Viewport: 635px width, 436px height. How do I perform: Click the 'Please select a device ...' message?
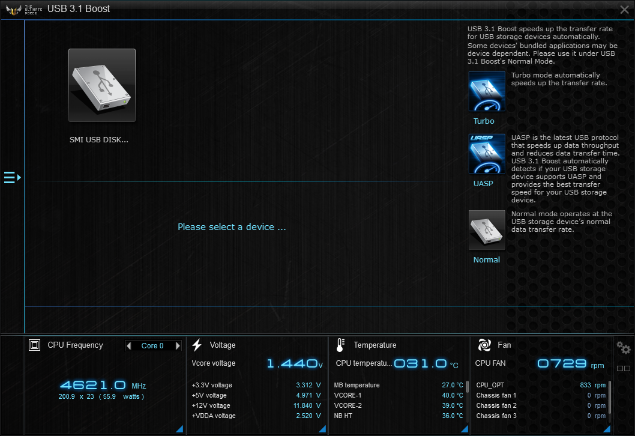[232, 226]
